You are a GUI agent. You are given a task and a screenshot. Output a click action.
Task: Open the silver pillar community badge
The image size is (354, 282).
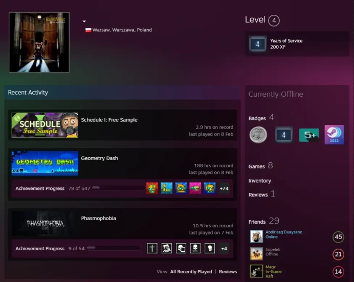(258, 135)
